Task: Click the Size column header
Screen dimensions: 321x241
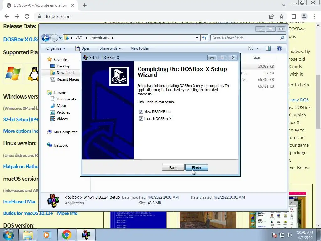Action: click(x=256, y=58)
